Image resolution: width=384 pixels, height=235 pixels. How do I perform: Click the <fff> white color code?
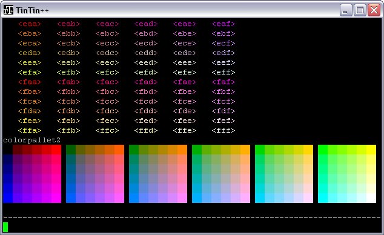[x=223, y=130]
